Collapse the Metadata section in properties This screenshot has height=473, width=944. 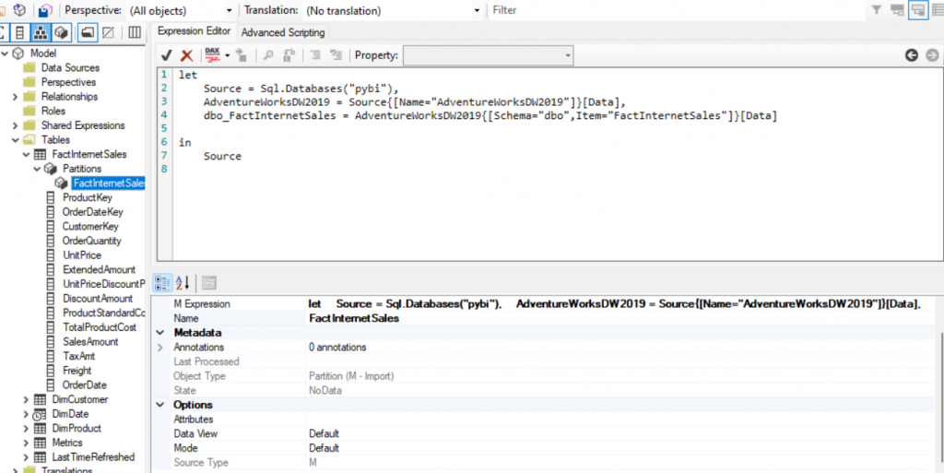pyautogui.click(x=161, y=333)
